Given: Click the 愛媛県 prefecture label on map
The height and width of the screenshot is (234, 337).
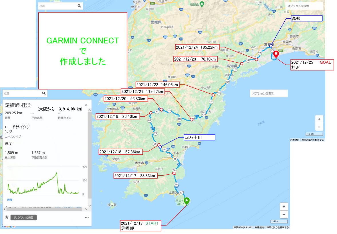Looking at the screenshot, I should [156, 22].
